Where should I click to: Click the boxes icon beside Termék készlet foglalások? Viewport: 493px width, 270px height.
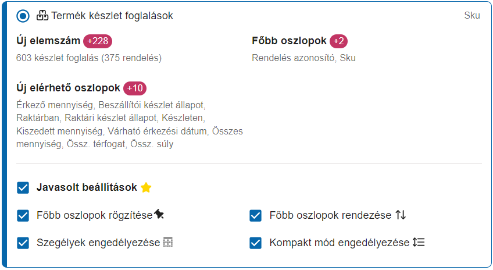[x=42, y=15]
